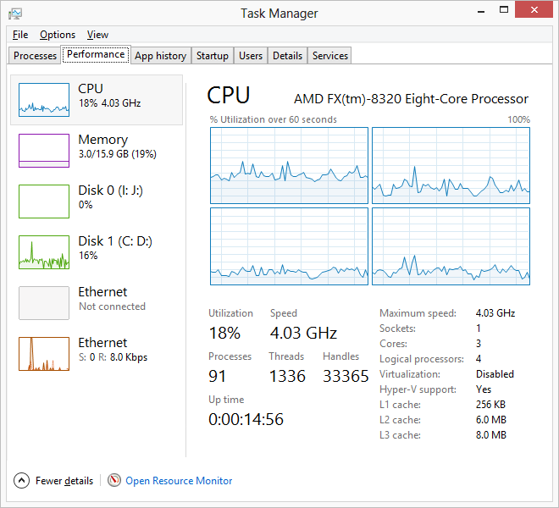The height and width of the screenshot is (508, 559).
Task: Click the Virtualization Disabled value
Action: click(495, 374)
